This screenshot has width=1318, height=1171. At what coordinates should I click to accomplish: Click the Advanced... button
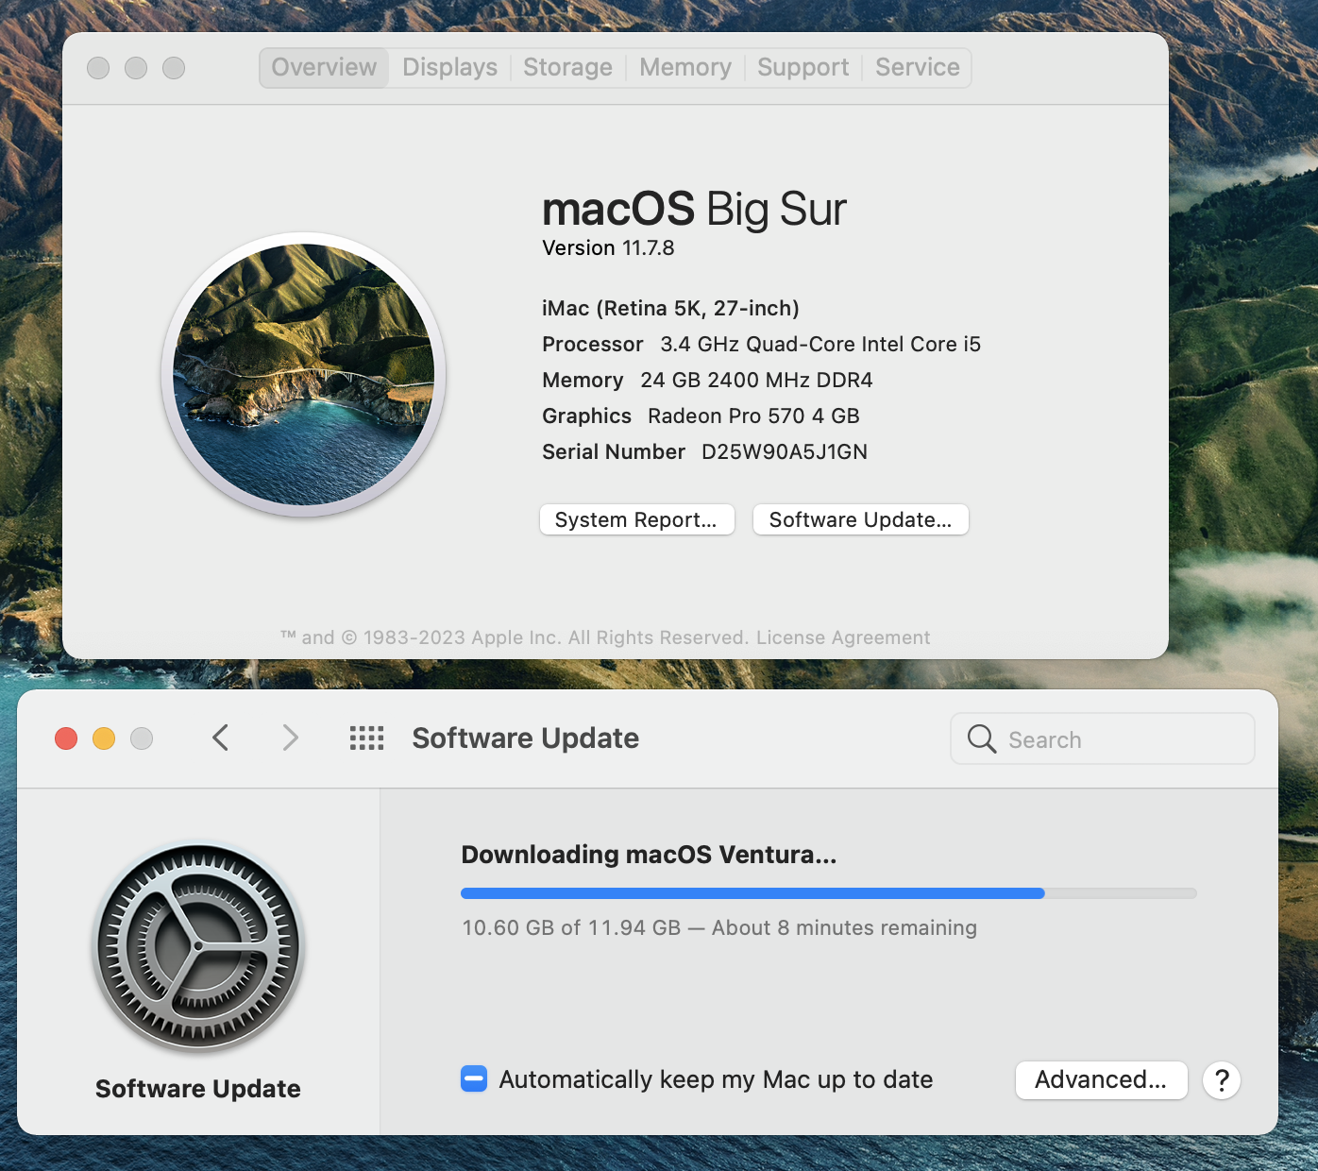tap(1101, 1079)
